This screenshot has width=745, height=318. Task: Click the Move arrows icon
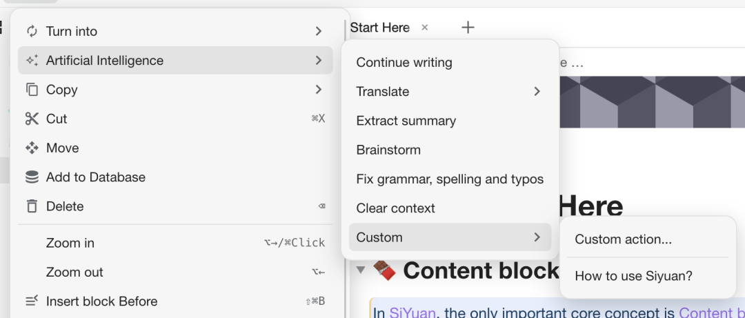(x=32, y=148)
